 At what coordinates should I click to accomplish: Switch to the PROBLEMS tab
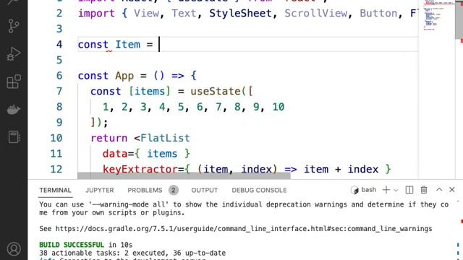tap(145, 190)
